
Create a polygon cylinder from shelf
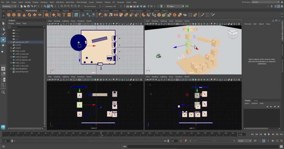(19, 15)
